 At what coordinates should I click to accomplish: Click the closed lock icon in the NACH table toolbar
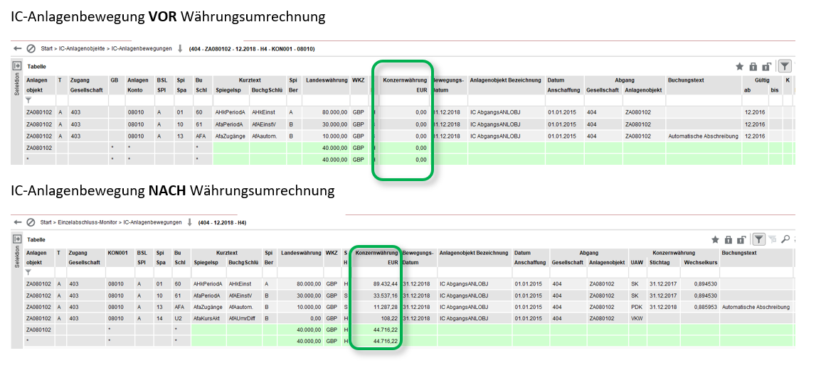click(x=729, y=240)
